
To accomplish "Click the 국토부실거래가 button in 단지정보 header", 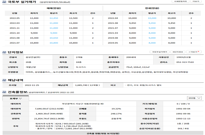I will click(159, 52).
